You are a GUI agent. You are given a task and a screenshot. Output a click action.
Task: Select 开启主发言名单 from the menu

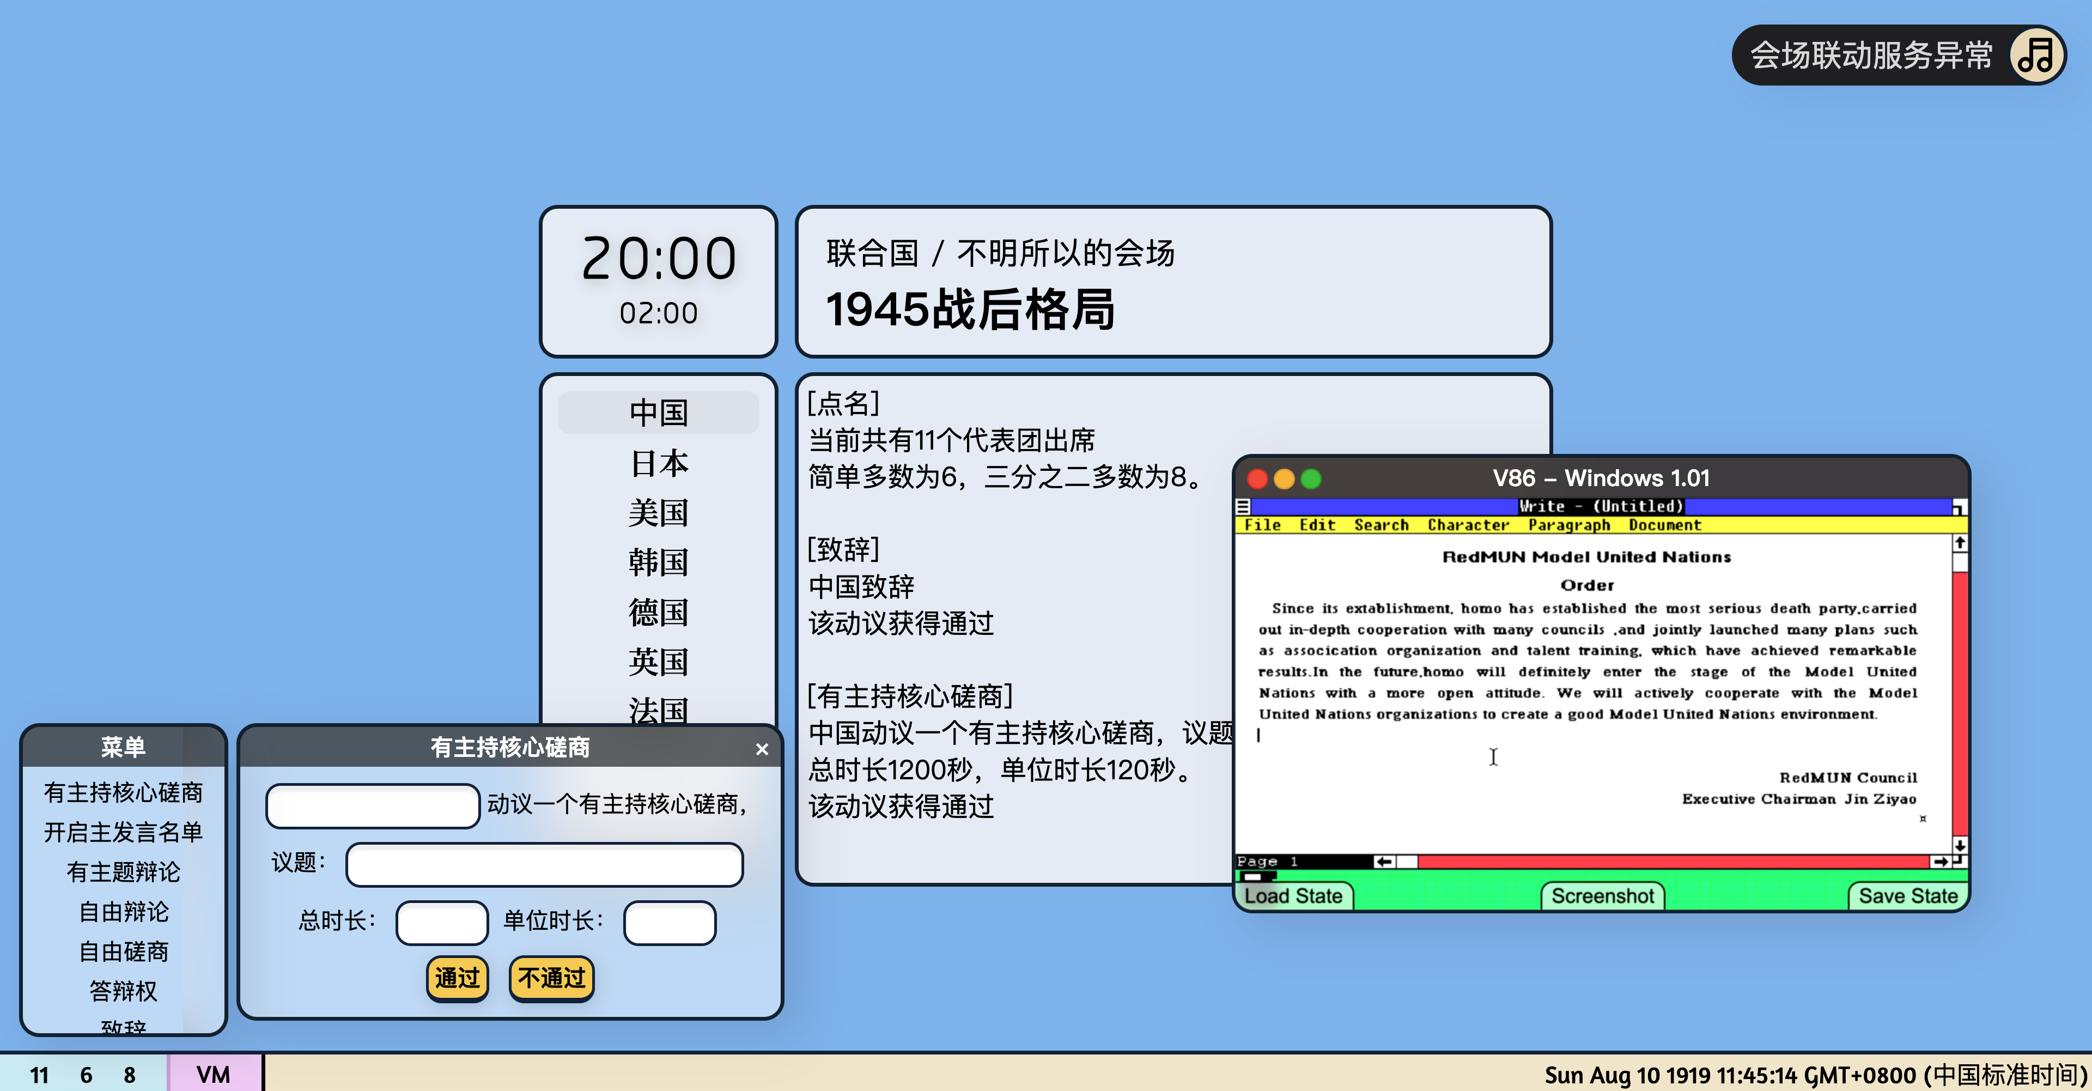(124, 832)
